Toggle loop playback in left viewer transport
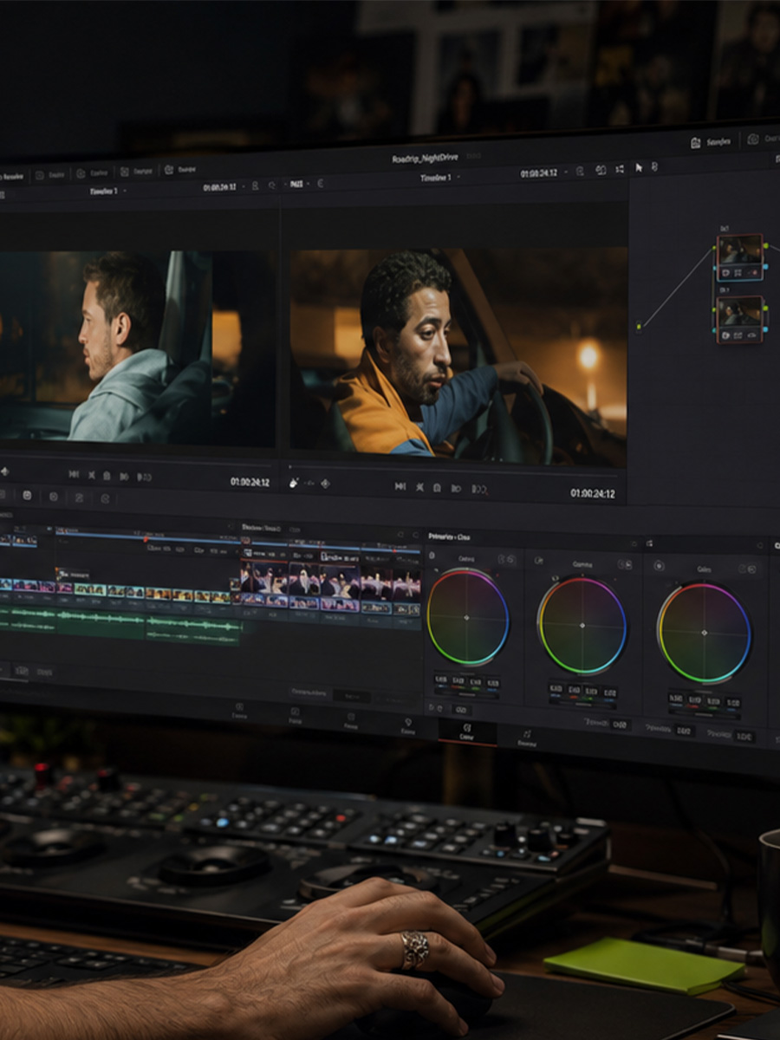This screenshot has width=780, height=1040. coord(144,477)
